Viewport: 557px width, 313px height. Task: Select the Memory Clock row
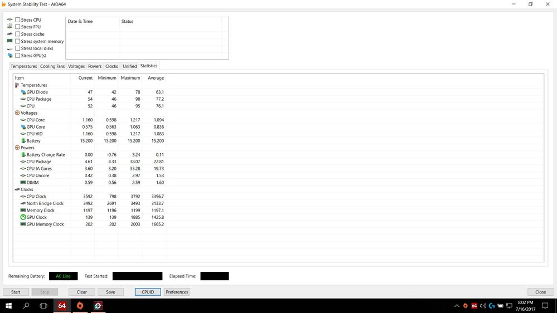90,211
